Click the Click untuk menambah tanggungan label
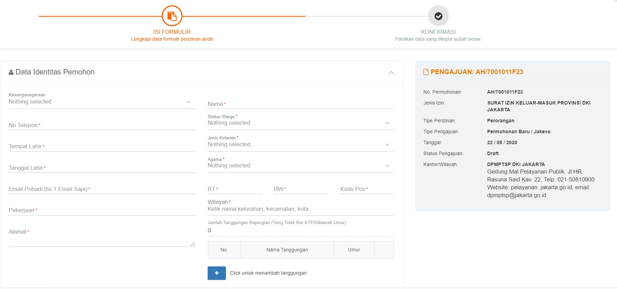The height and width of the screenshot is (289, 617). pyautogui.click(x=268, y=273)
